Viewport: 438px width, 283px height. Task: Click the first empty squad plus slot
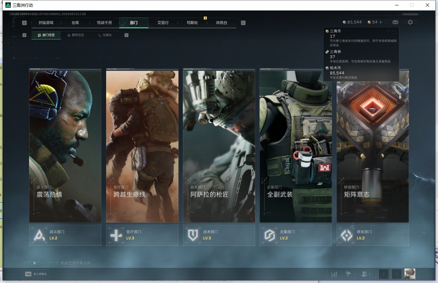point(384,274)
